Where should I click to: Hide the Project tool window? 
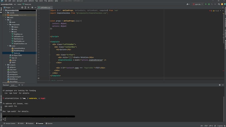click(35, 8)
